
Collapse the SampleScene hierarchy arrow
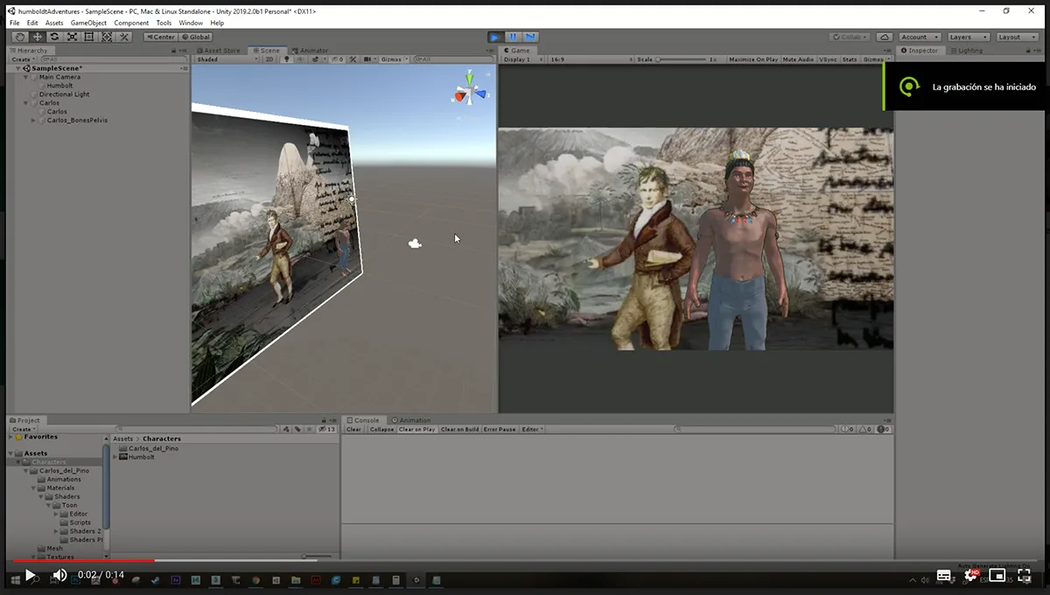click(17, 68)
